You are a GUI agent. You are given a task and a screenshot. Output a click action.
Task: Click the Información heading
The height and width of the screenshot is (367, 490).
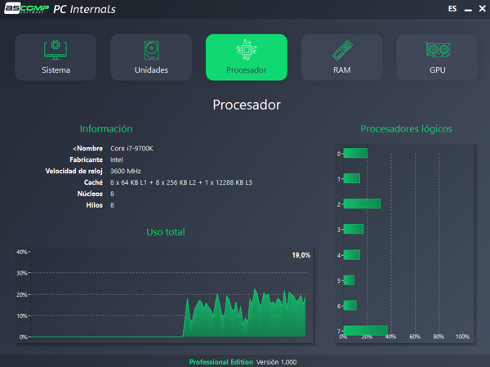(x=106, y=129)
